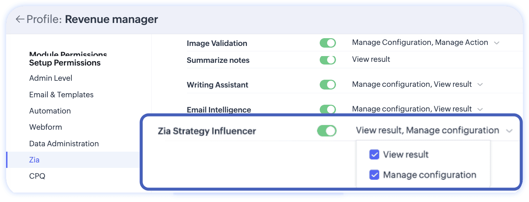Go to Automation permissions section
529x202 pixels.
50,111
